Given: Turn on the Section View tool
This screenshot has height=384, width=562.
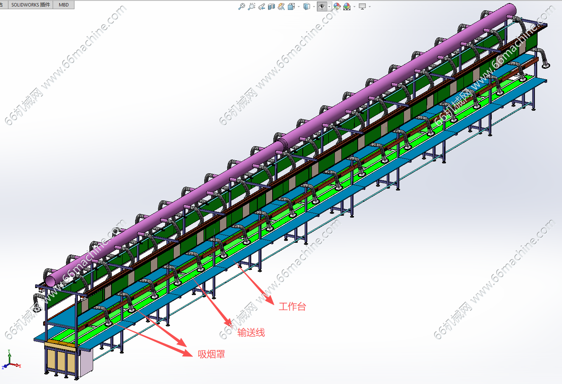Looking at the screenshot, I should (x=271, y=6).
